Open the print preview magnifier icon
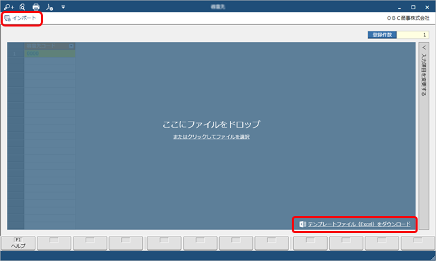The width and height of the screenshot is (436, 261). (x=22, y=7)
